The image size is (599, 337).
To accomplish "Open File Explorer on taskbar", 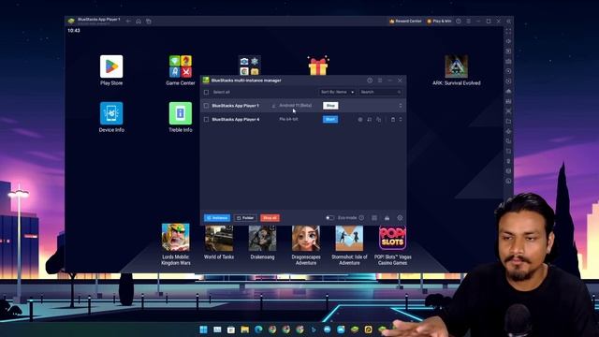I will tap(245, 330).
